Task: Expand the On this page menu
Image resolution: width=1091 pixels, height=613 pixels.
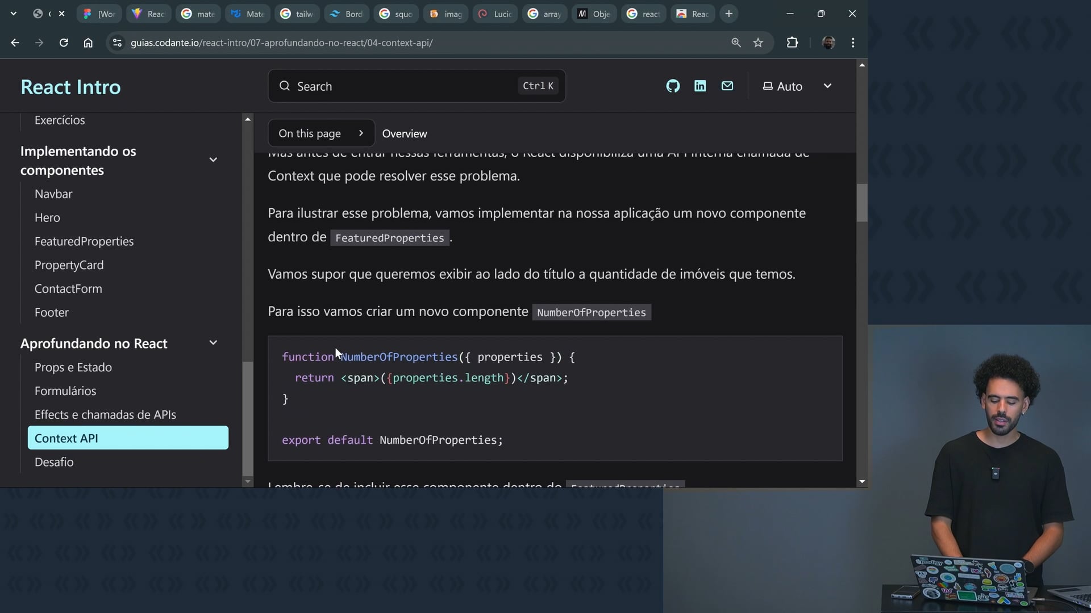Action: point(321,133)
